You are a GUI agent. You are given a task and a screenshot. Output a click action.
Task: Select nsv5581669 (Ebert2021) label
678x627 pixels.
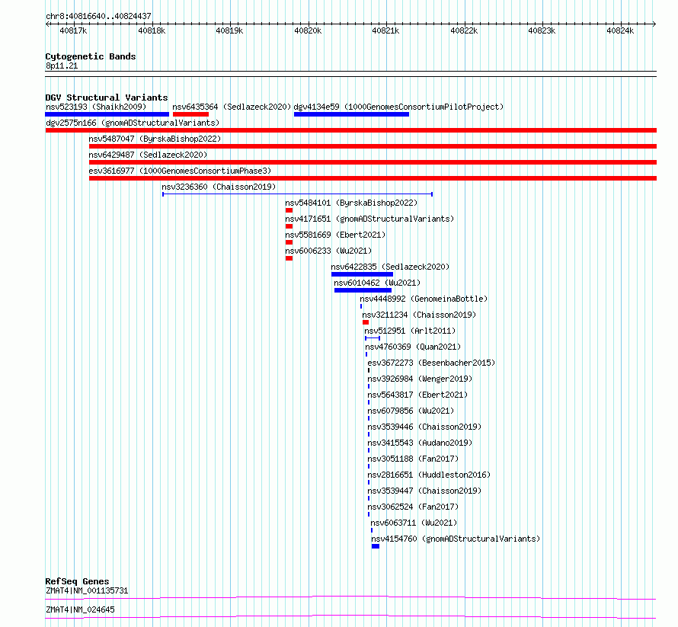pos(335,235)
